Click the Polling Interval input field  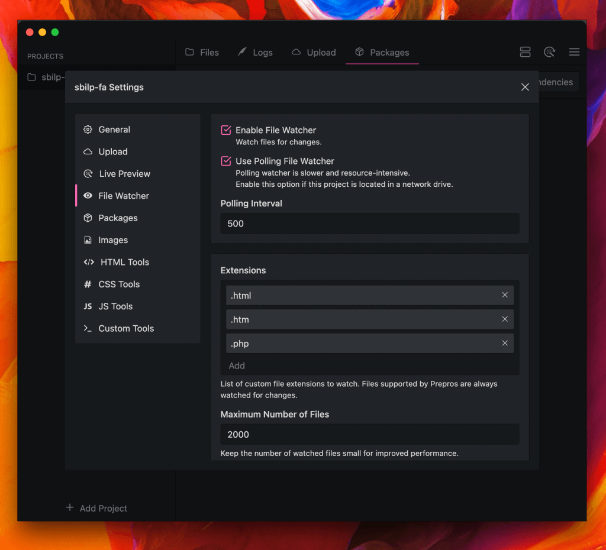pyautogui.click(x=370, y=224)
